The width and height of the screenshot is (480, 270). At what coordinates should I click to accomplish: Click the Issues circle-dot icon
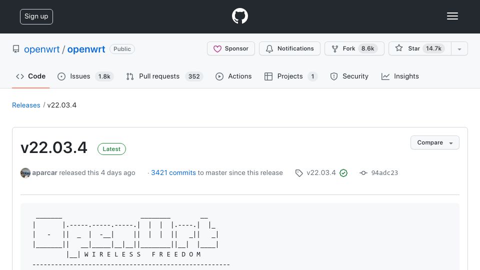(61, 76)
